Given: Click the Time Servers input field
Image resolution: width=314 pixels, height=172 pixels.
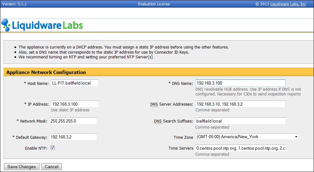Looking at the screenshot, I should coord(240,148).
